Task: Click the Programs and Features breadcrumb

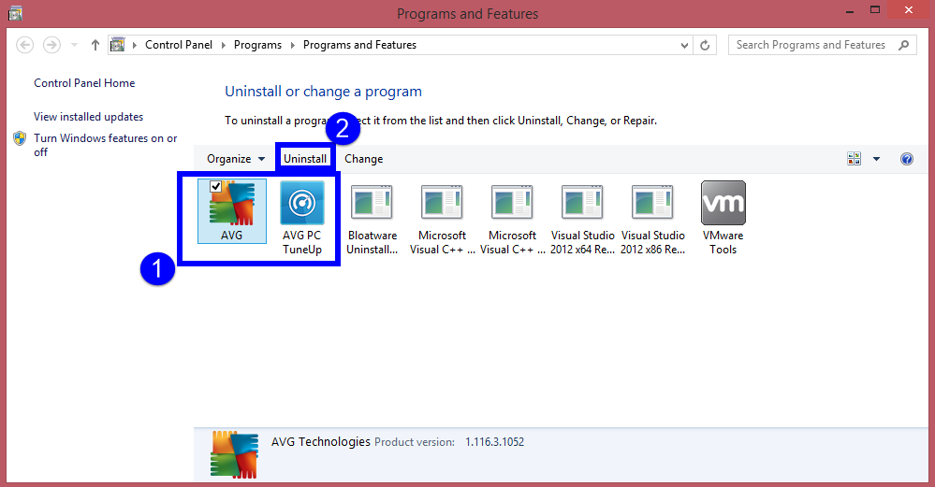Action: (x=359, y=45)
